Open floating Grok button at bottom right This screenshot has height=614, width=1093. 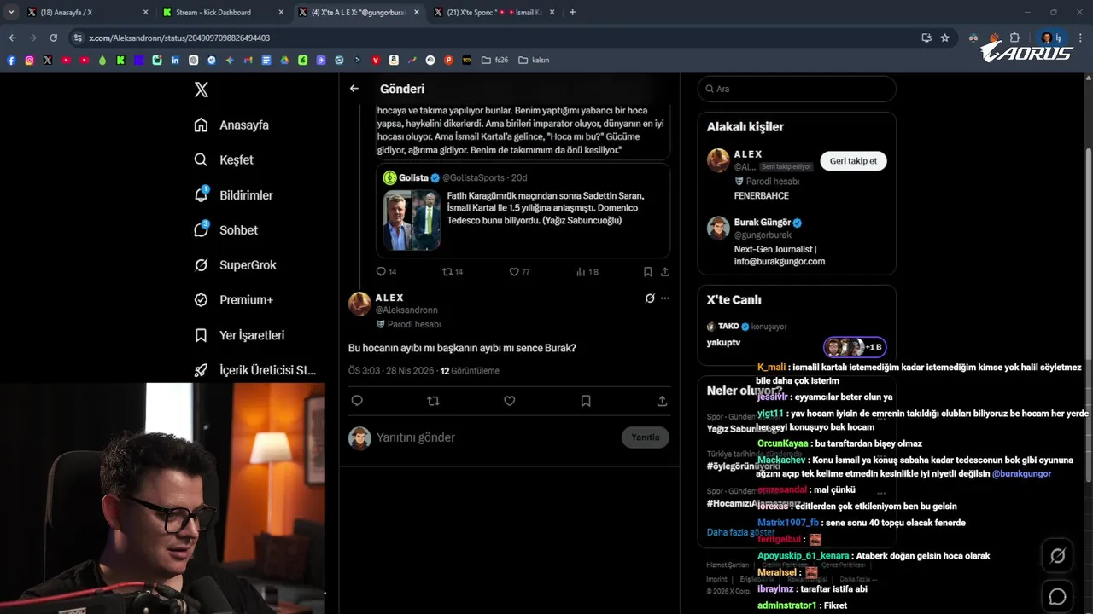[x=1057, y=556]
